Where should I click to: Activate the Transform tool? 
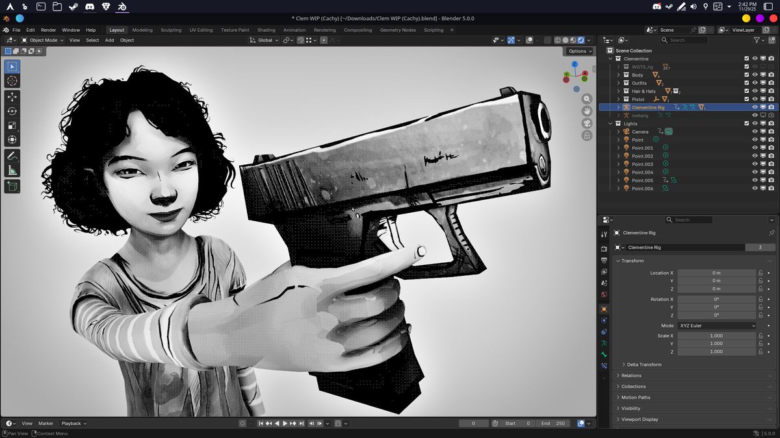(12, 140)
